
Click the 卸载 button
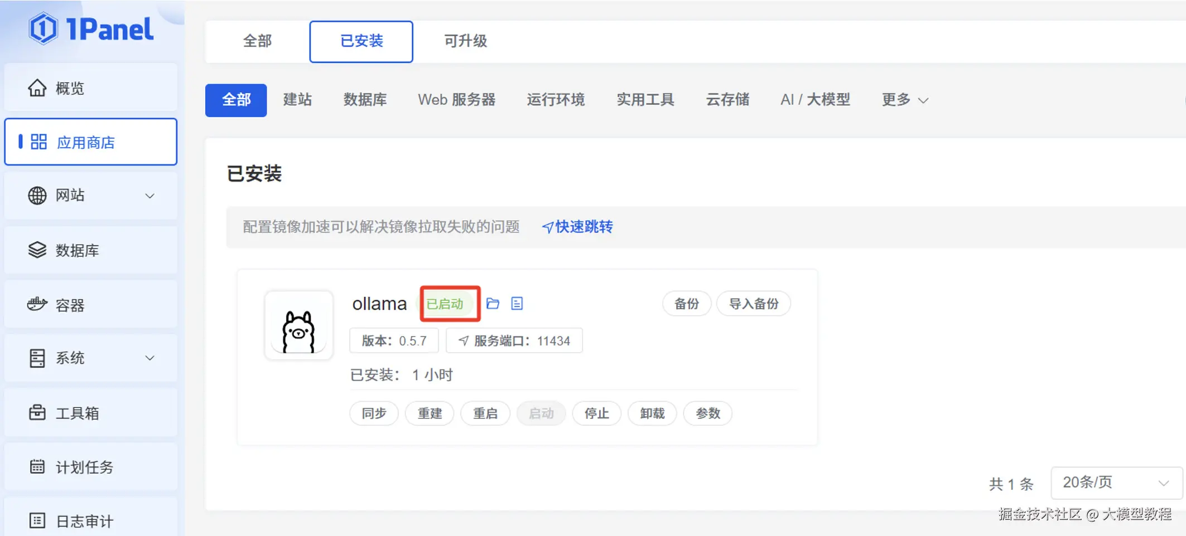[x=652, y=413]
